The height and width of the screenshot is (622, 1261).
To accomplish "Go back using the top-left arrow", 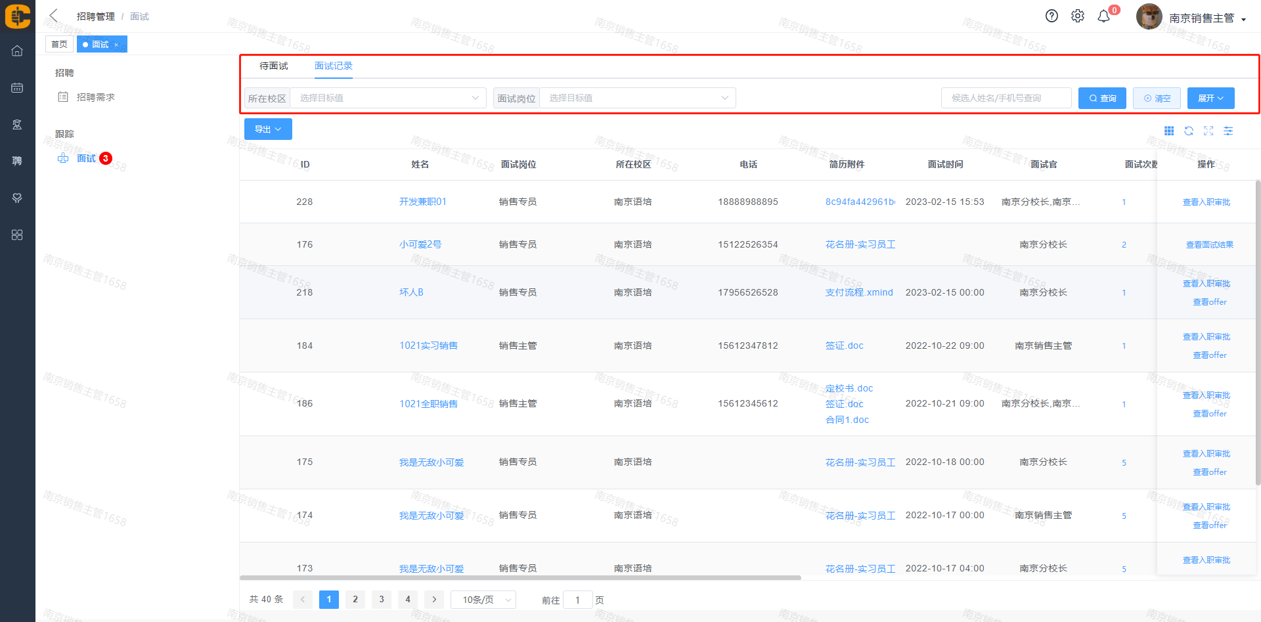I will (x=54, y=16).
